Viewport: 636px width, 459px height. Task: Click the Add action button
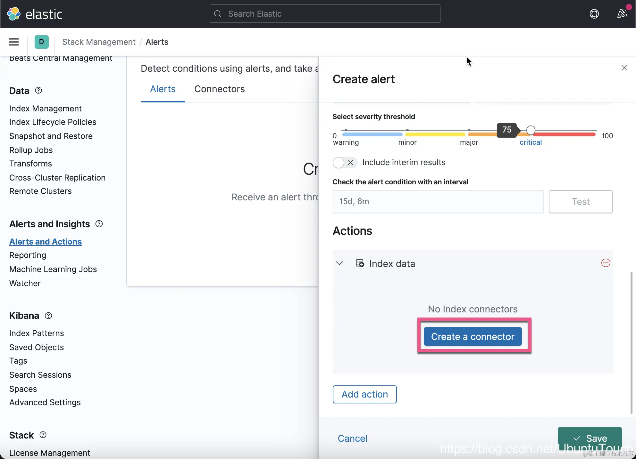[364, 394]
